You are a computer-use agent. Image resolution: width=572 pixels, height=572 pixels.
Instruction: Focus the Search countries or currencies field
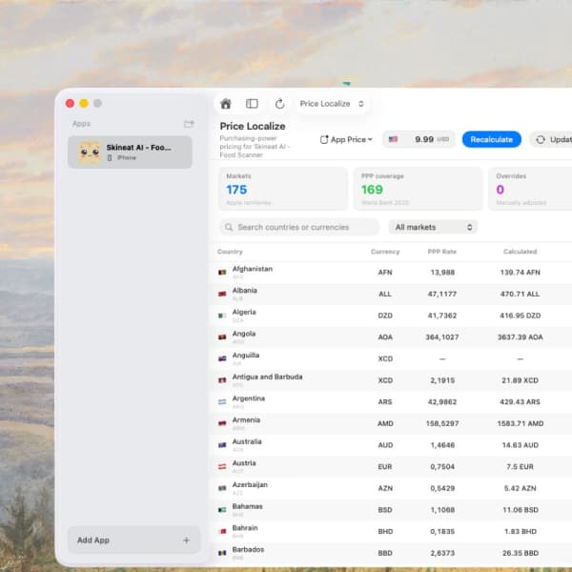(298, 227)
